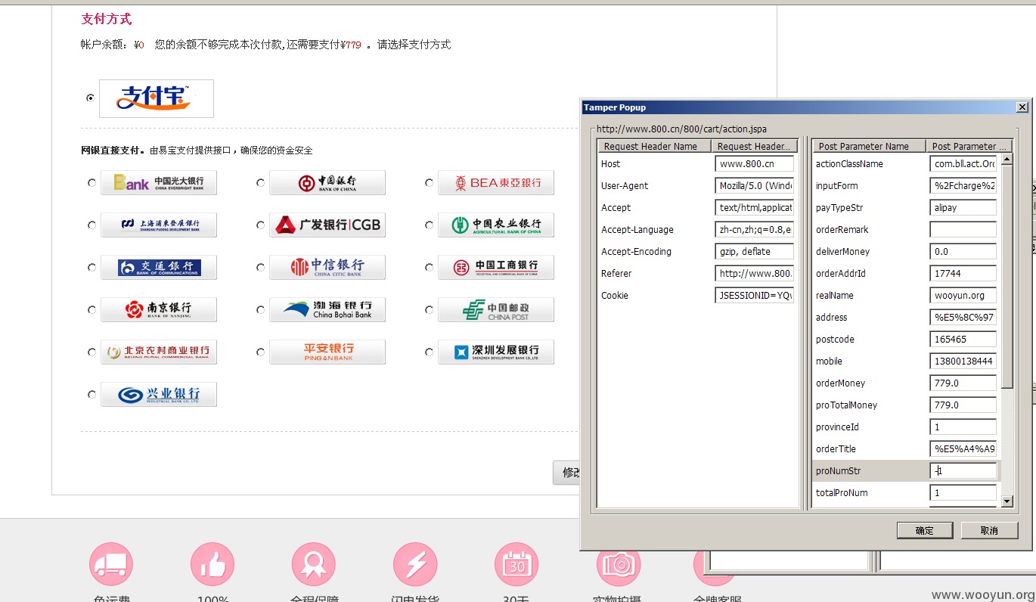Edit the Host www.800.cn field
Viewport: 1036px width, 602px height.
(755, 163)
